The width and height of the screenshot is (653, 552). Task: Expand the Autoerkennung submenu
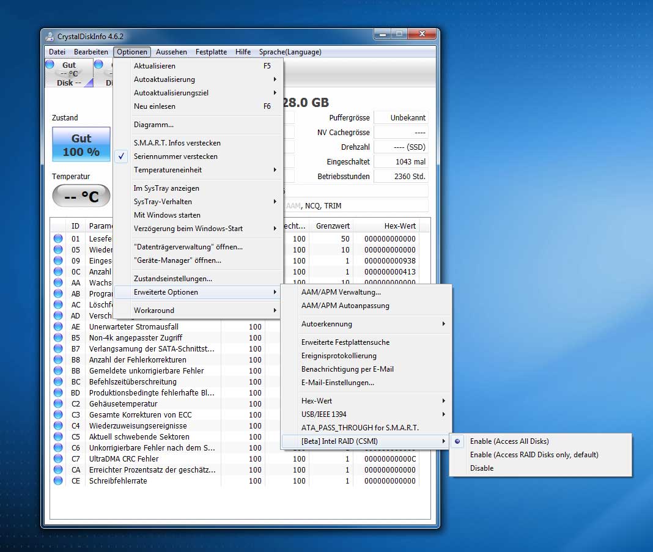[x=366, y=324]
